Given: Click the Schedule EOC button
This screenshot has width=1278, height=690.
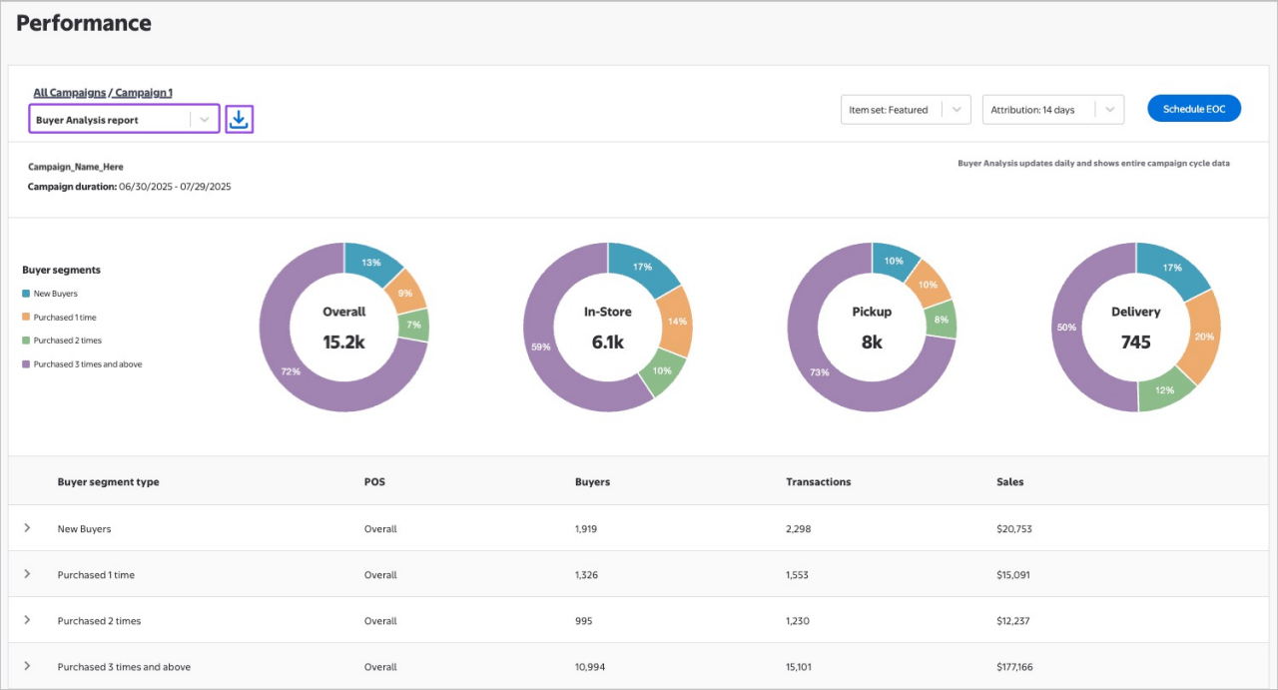Looking at the screenshot, I should [x=1194, y=108].
